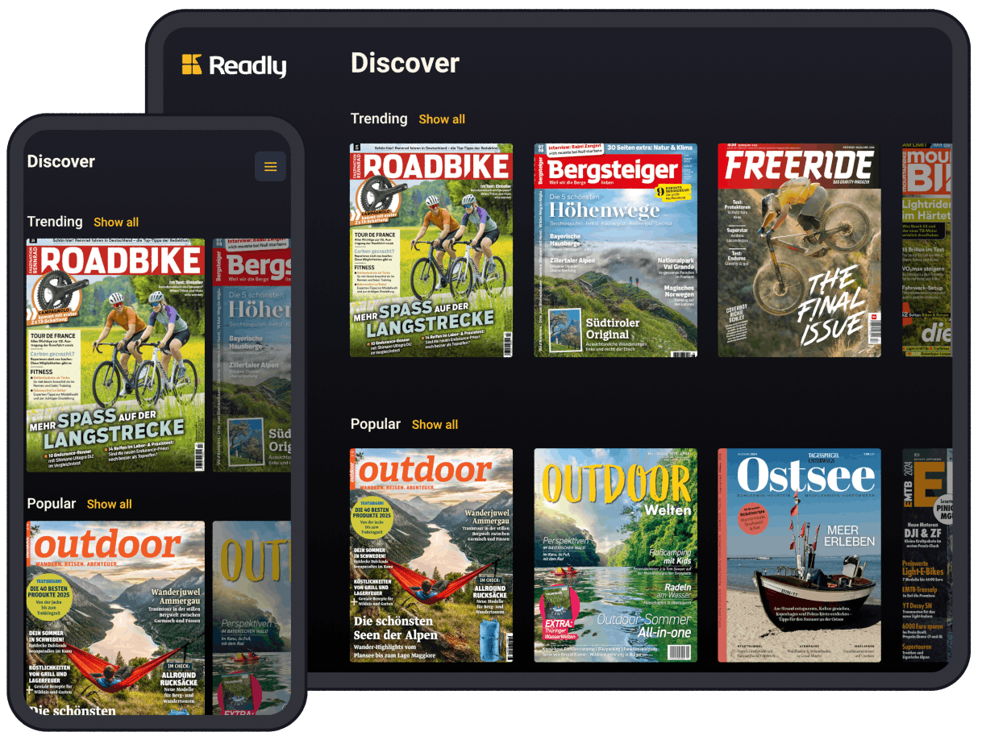Open the Bergsteiger cover on the tablet

click(x=616, y=251)
